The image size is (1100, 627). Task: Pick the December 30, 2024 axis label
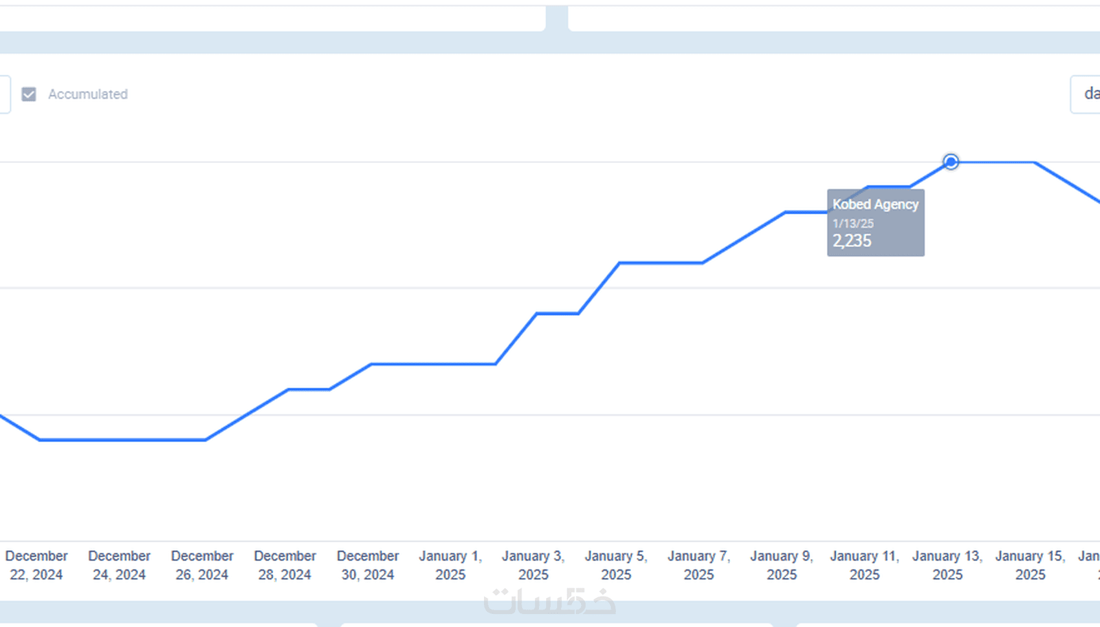(368, 565)
